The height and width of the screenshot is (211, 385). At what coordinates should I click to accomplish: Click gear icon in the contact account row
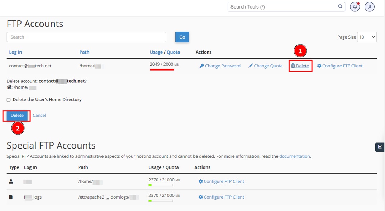319,66
